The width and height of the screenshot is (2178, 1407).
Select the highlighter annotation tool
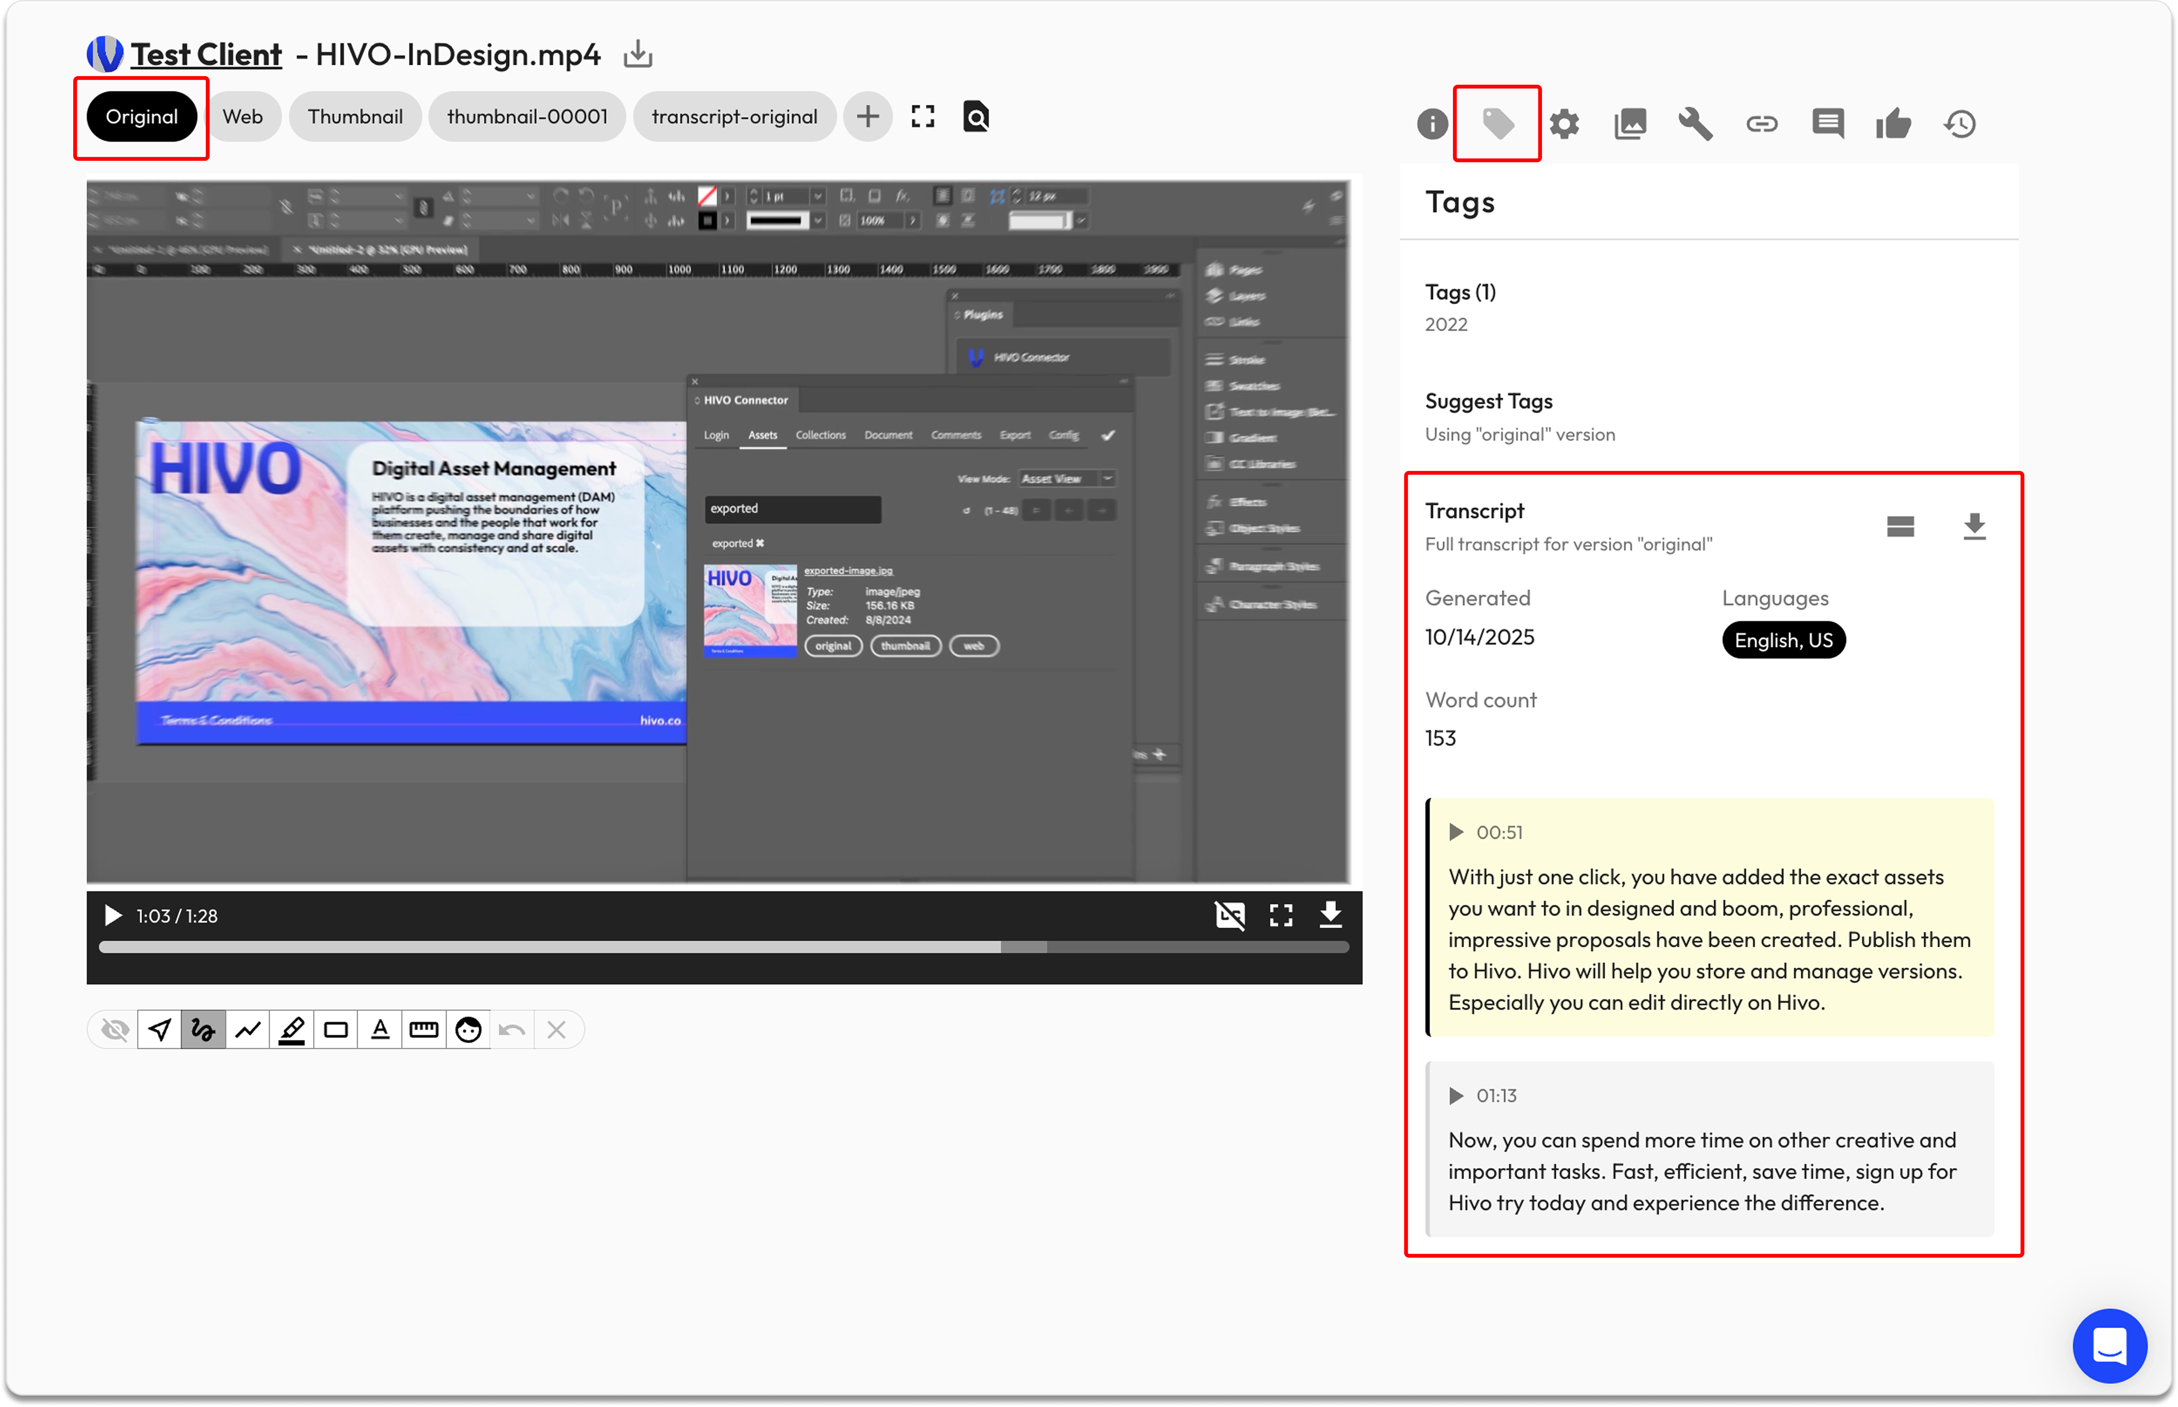click(x=291, y=1030)
